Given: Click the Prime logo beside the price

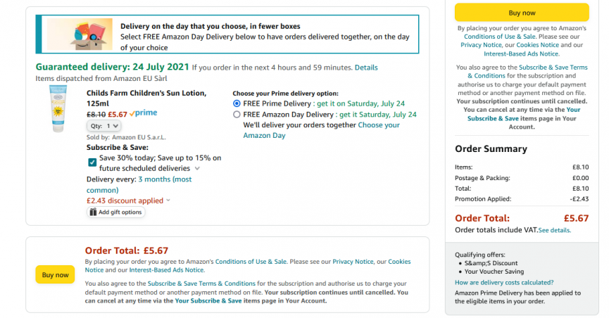Looking at the screenshot, I should pyautogui.click(x=144, y=113).
